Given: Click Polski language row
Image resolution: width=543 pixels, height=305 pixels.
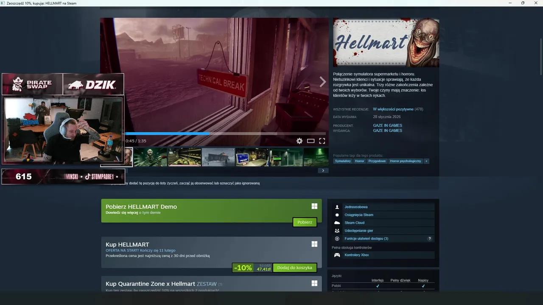Looking at the screenshot, I should click(x=383, y=286).
